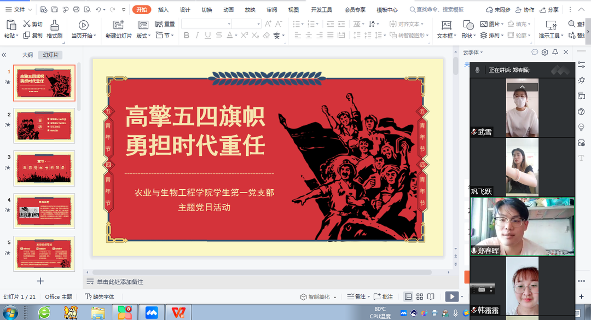The height and width of the screenshot is (320, 591).
Task: Open the Shapes (形状) dropdown
Action: point(469,36)
